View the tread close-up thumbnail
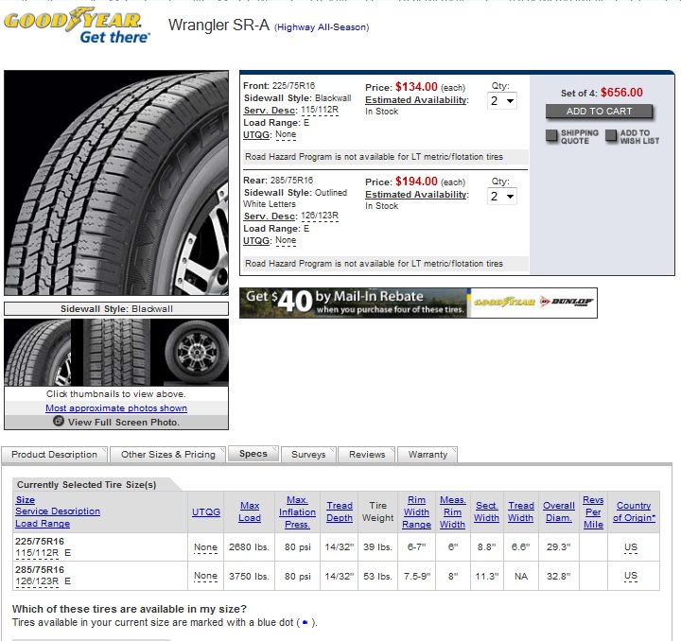 tap(116, 353)
